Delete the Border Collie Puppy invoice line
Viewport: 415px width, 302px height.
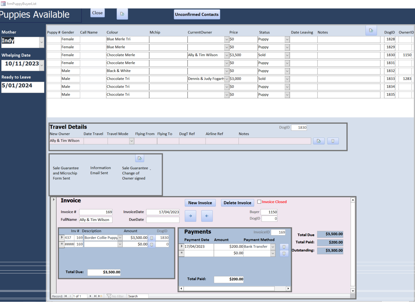152,238
